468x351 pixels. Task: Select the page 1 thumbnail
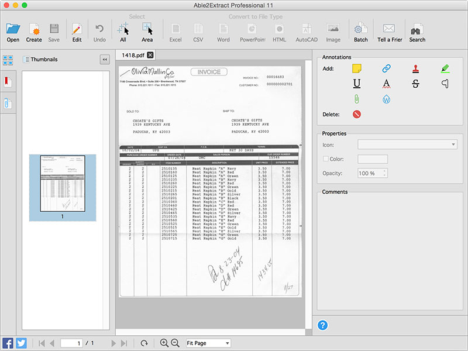[x=63, y=187]
